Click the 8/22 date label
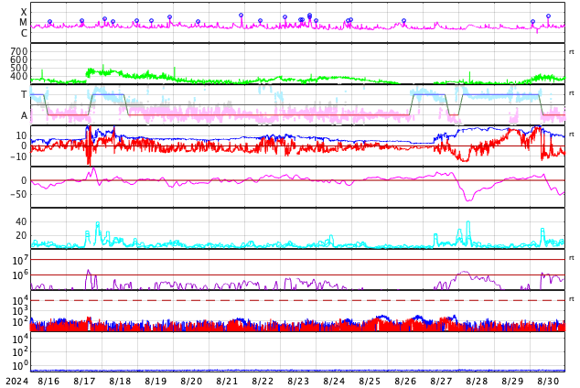The image size is (580, 388). click(x=263, y=381)
